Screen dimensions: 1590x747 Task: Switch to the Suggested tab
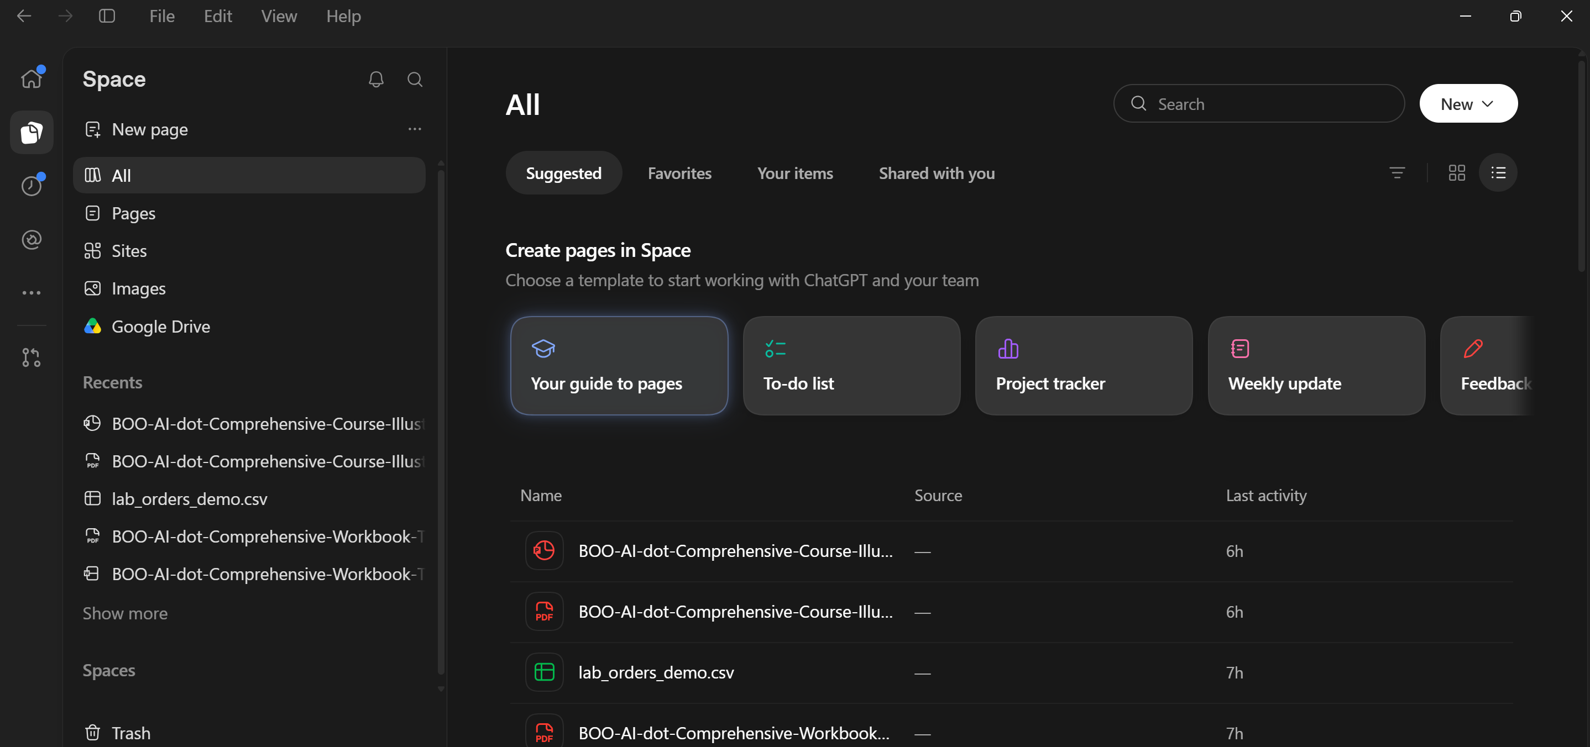(x=563, y=173)
